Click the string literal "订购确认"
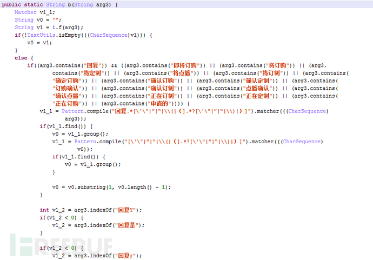Viewport: 373px width, 260px height. 67,88
